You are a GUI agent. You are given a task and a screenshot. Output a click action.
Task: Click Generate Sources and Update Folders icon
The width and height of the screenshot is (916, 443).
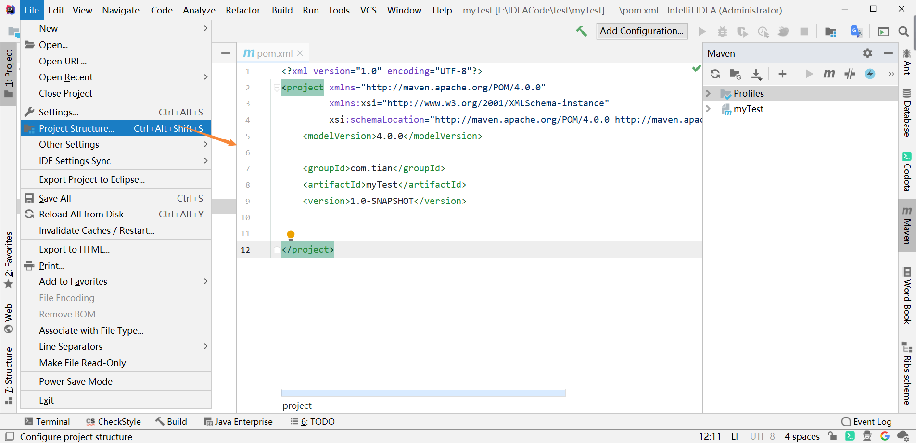pyautogui.click(x=736, y=74)
